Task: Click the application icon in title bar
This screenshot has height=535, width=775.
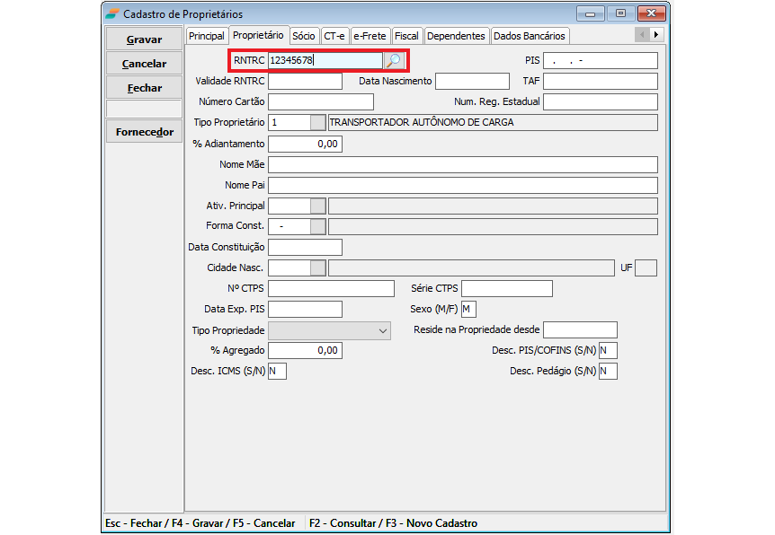Action: click(111, 14)
